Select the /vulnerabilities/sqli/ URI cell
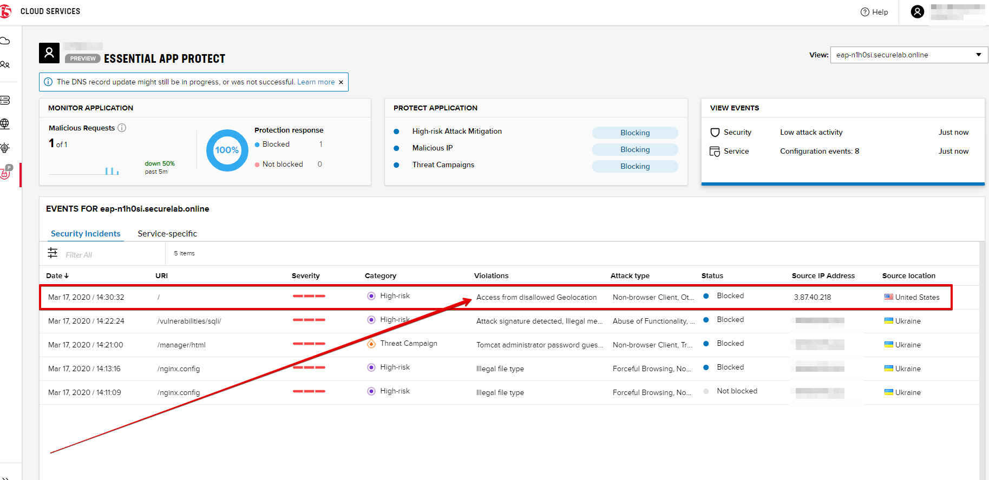The height and width of the screenshot is (480, 989). tap(189, 321)
